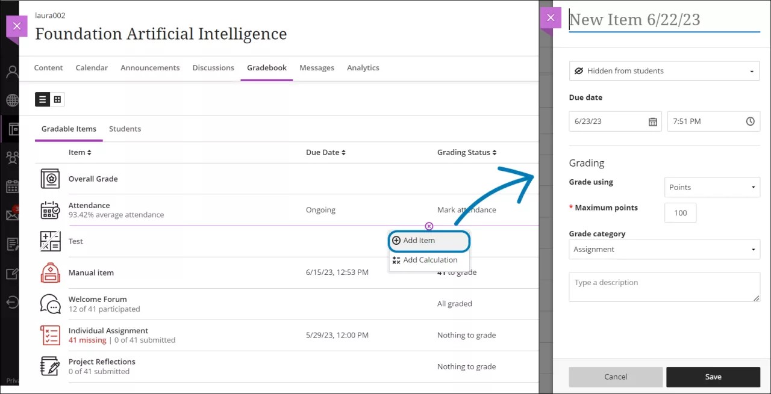Cancel creating the new item

tap(616, 377)
